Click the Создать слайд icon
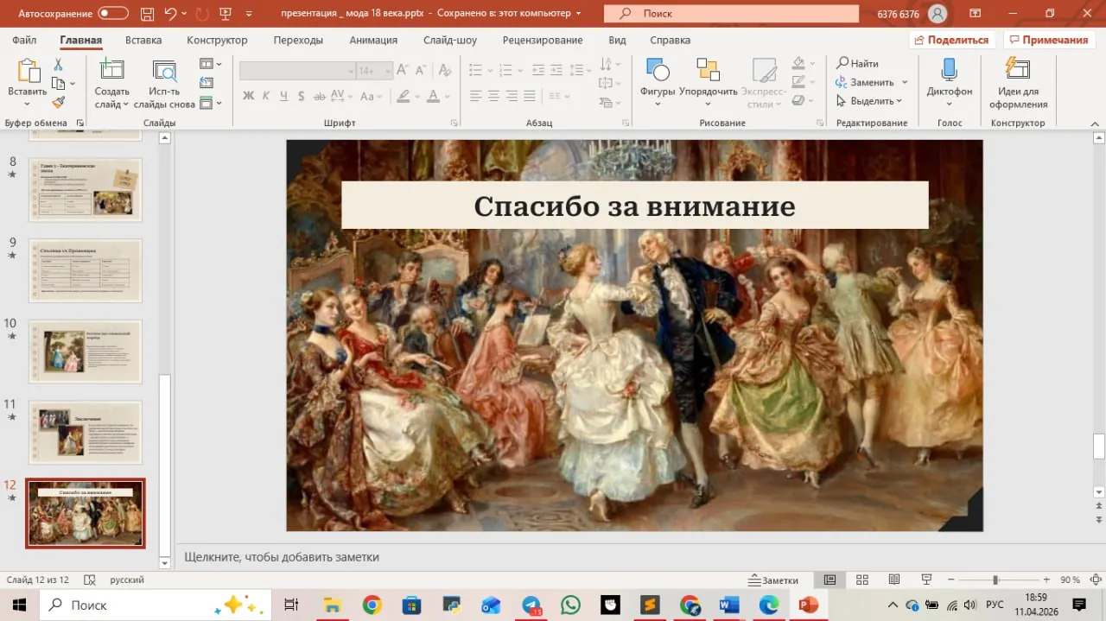This screenshot has width=1106, height=621. (x=111, y=72)
